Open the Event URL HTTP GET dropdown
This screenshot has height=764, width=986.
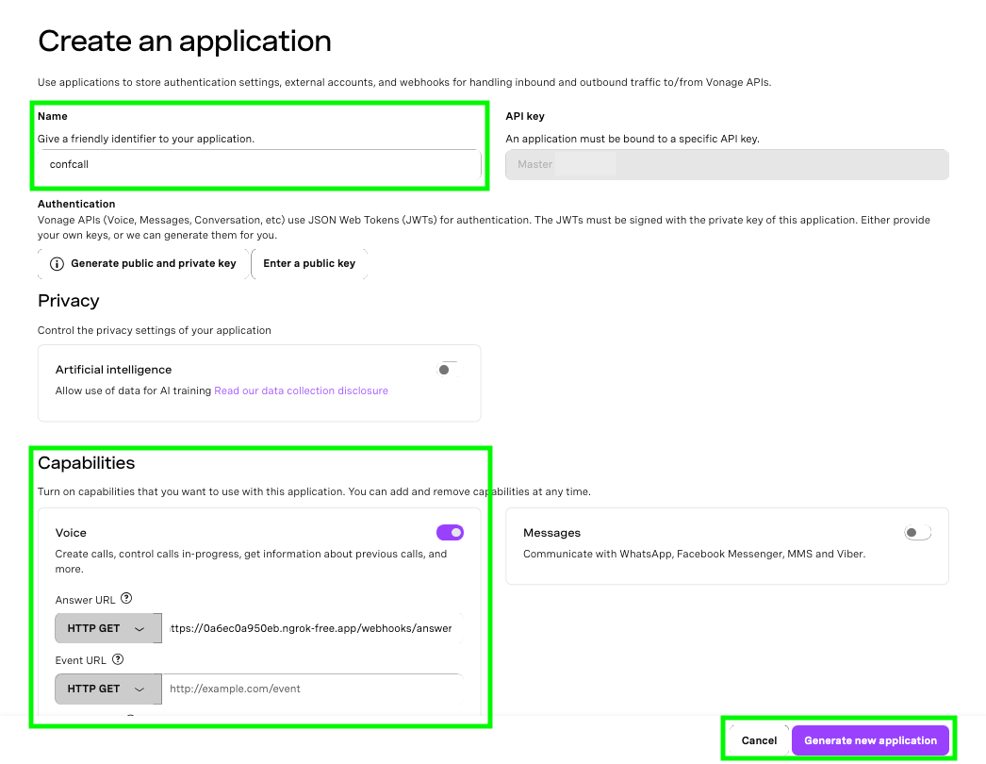107,689
